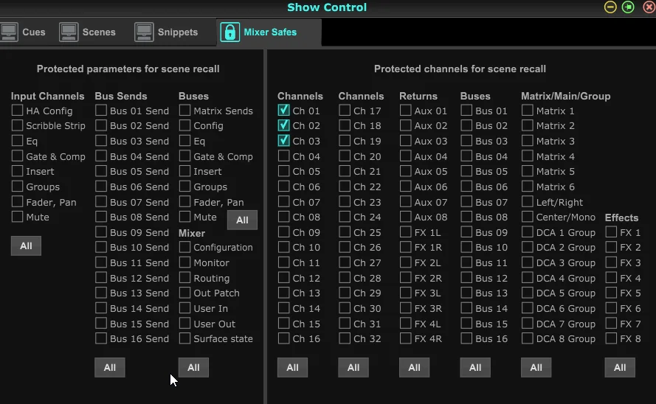The width and height of the screenshot is (656, 404).
Task: Click All under protected Buses column
Action: point(475,367)
